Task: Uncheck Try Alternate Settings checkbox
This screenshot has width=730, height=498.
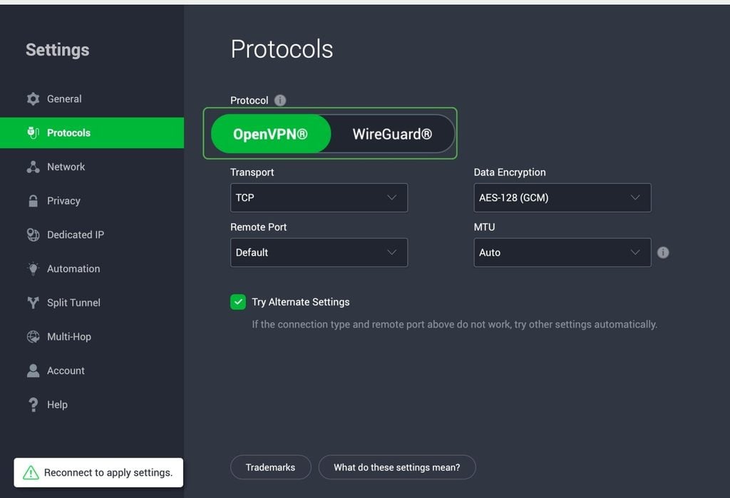Action: (x=238, y=302)
